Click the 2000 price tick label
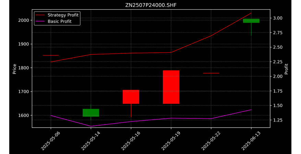Screen dimensions: 301x154 pos(23,20)
